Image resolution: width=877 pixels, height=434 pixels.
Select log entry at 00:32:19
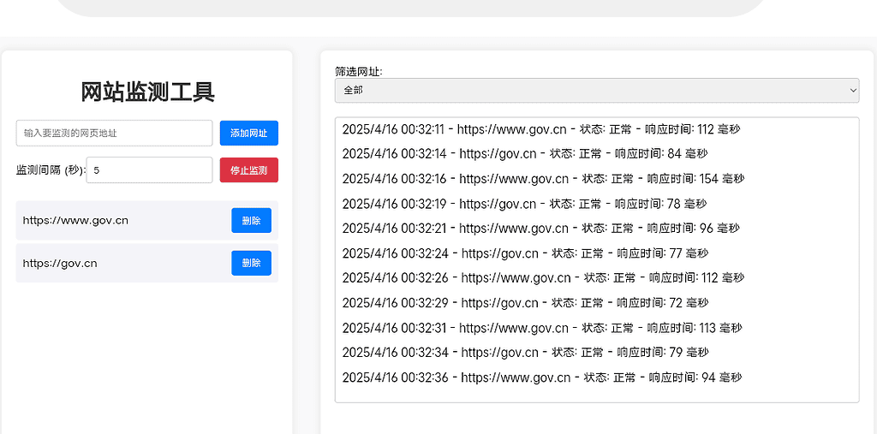pos(525,204)
